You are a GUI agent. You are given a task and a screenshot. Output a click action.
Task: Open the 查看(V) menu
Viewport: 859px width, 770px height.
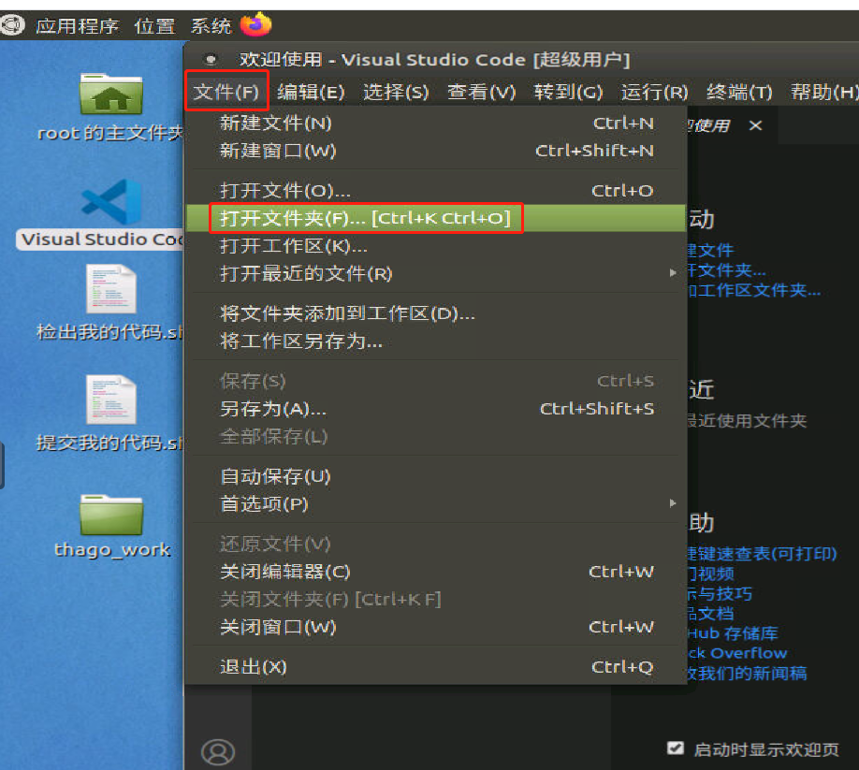point(482,92)
